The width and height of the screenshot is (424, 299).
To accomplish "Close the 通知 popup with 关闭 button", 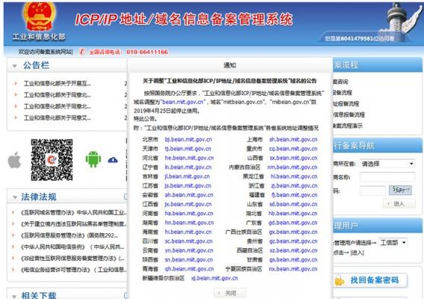I will 230,293.
